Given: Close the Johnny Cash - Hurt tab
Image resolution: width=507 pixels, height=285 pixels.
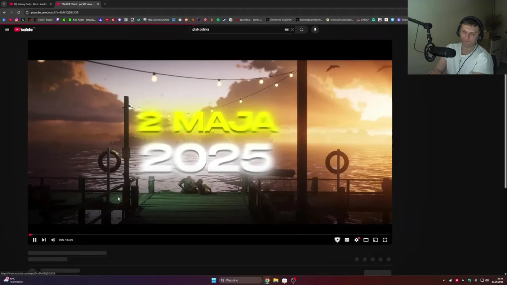Looking at the screenshot, I should click(x=51, y=4).
